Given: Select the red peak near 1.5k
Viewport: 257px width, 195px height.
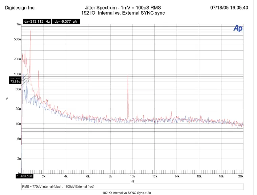Looking at the screenshot, I should (39, 84).
